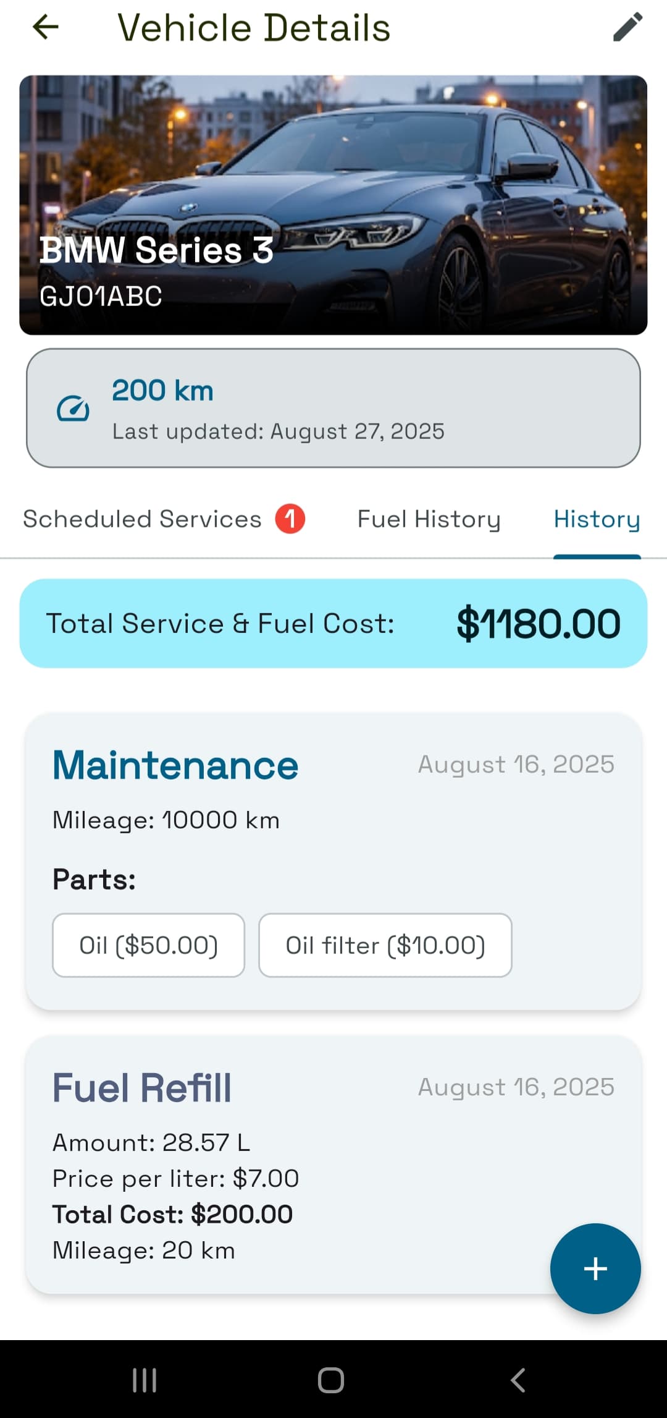This screenshot has height=1418, width=667.
Task: Tap the Vehicle Details page title
Action: [x=254, y=28]
